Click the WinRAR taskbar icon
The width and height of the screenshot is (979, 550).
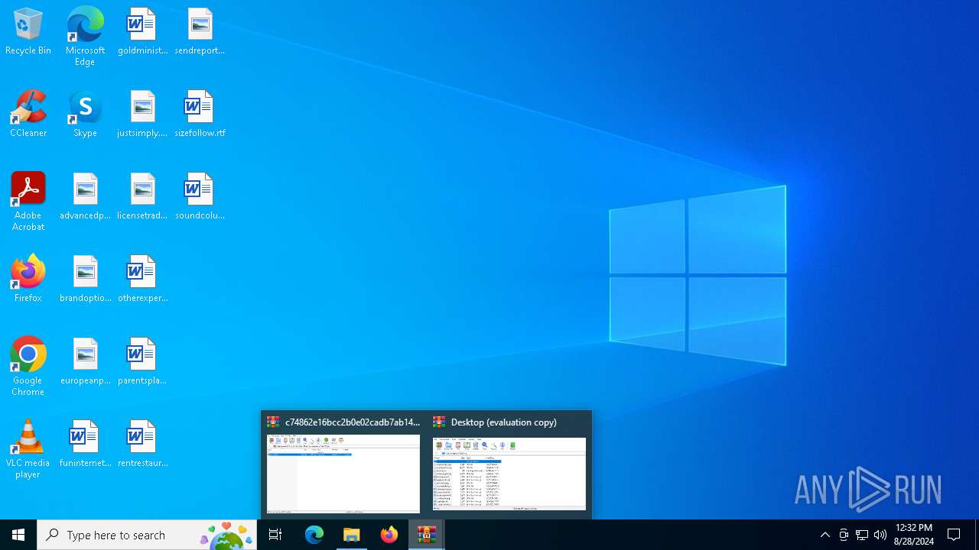(427, 535)
